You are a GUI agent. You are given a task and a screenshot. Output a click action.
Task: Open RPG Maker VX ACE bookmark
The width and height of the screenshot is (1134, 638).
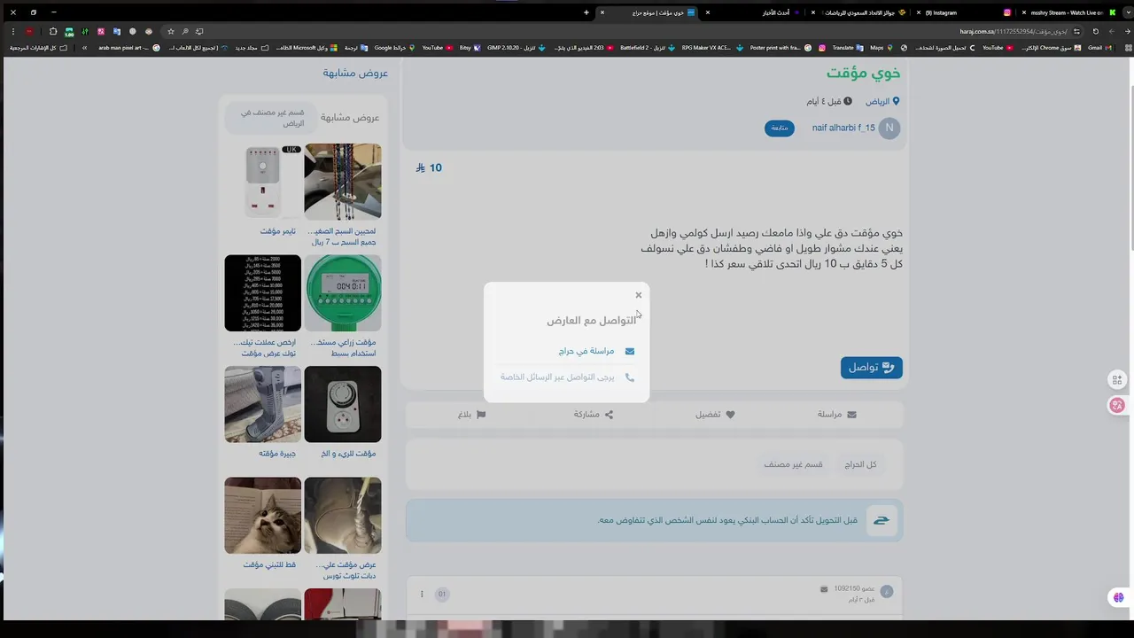pyautogui.click(x=711, y=48)
